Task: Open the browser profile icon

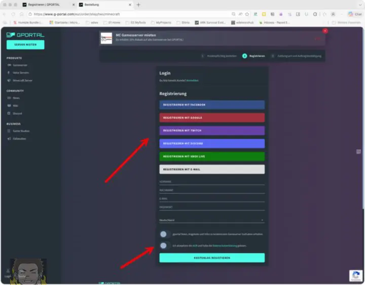Action: tap(333, 14)
